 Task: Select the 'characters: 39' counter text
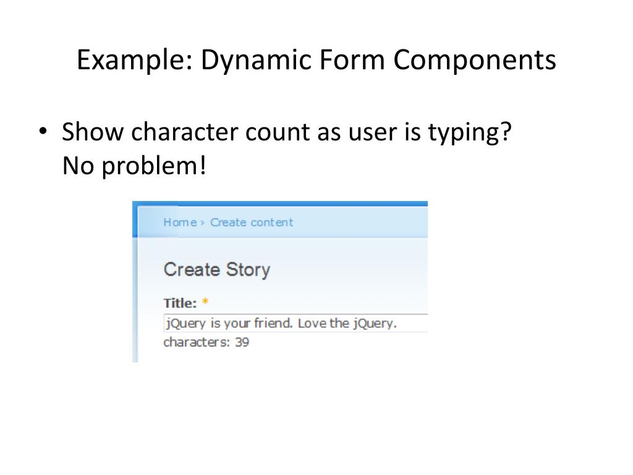(206, 342)
